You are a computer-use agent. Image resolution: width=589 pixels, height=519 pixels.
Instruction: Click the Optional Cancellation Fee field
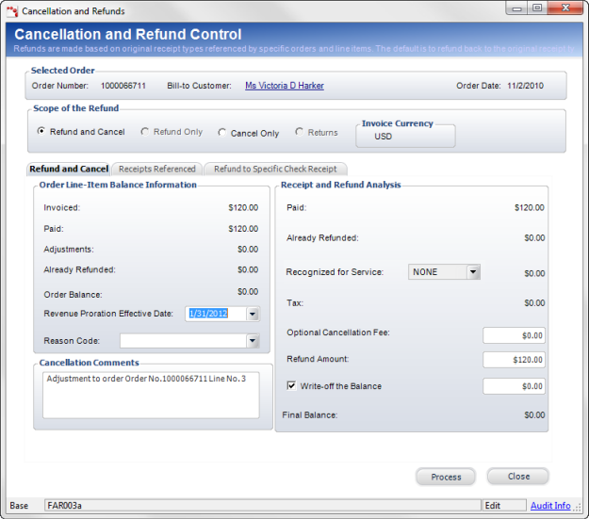coord(514,335)
